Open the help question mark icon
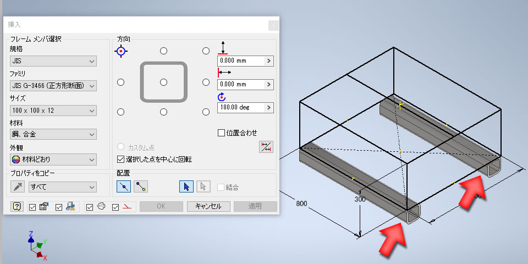Screen dimensions: 528x264 click(17, 207)
